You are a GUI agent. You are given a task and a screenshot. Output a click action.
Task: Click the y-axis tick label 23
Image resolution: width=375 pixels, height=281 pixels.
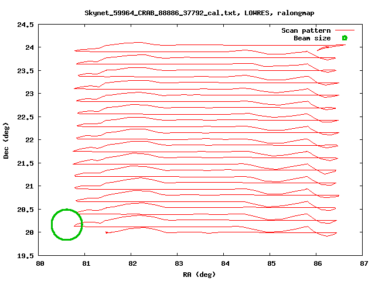pos(30,94)
